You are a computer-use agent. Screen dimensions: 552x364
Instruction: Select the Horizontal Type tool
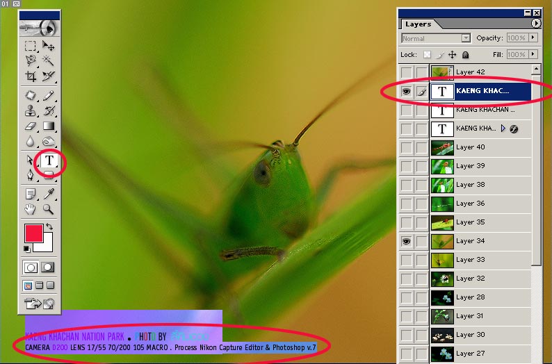click(49, 161)
